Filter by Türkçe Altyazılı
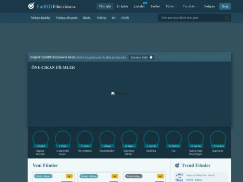This screenshot has width=243, height=182. click(x=67, y=18)
